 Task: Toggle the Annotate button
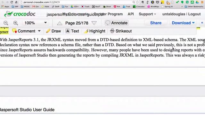117,23
